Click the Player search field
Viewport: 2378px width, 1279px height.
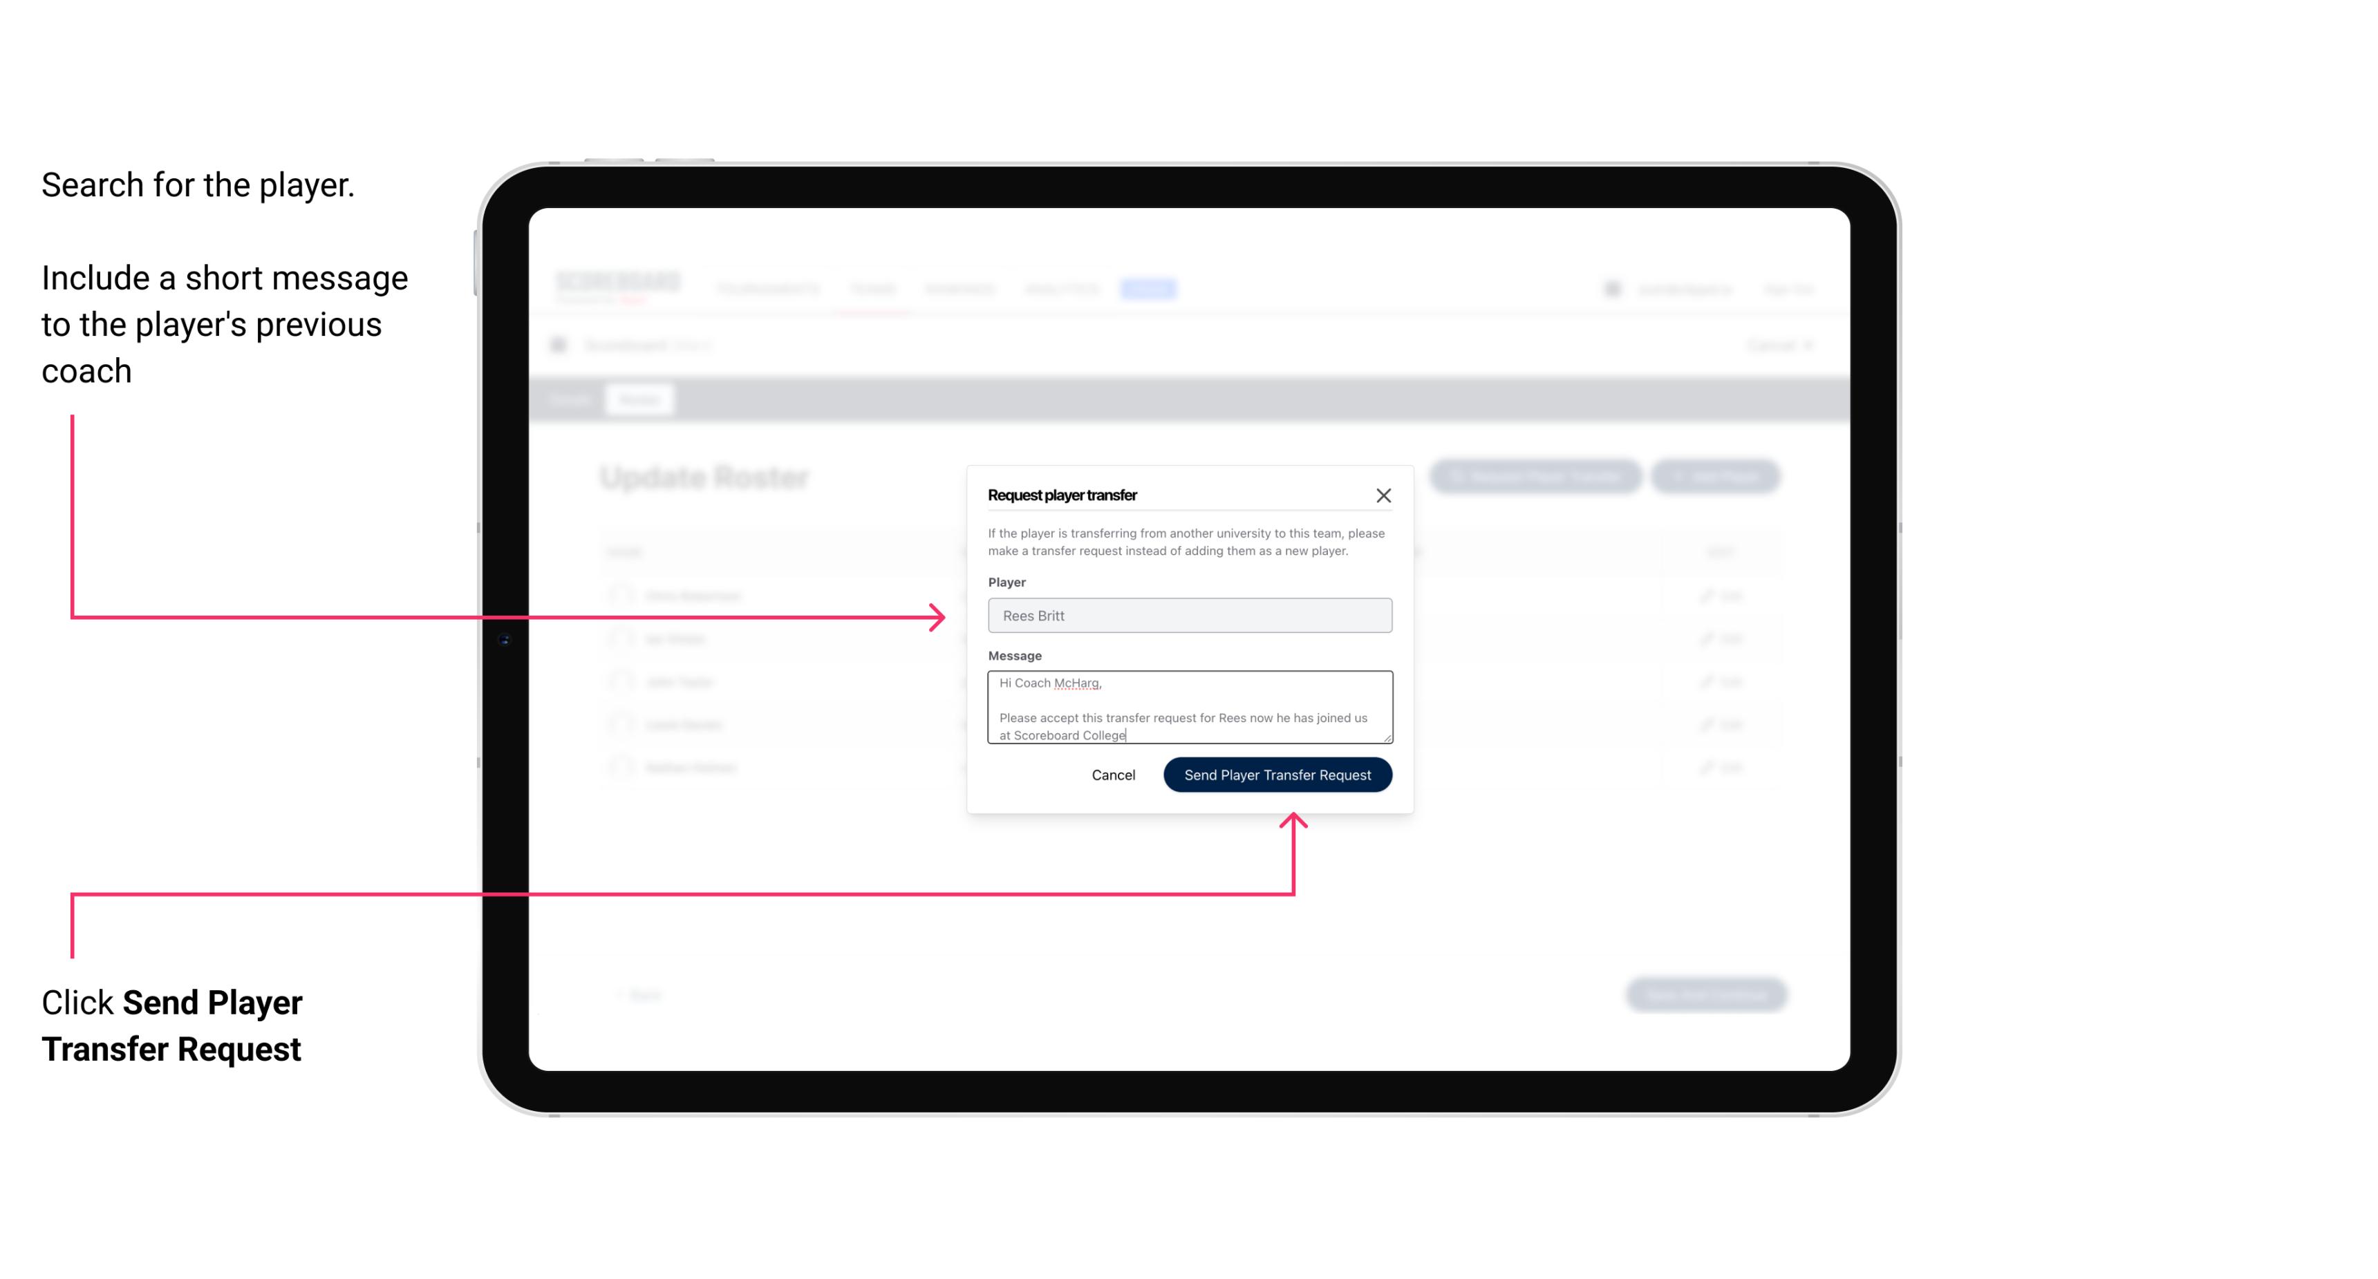(1187, 616)
